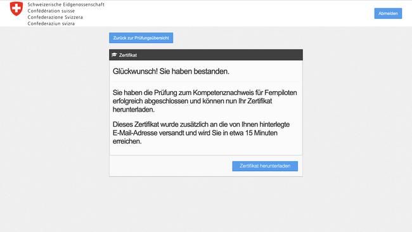Click the paragraph starting Dieses Zertifikat wurde
Image resolution: width=412 pixels, height=232 pixels.
tap(202, 132)
